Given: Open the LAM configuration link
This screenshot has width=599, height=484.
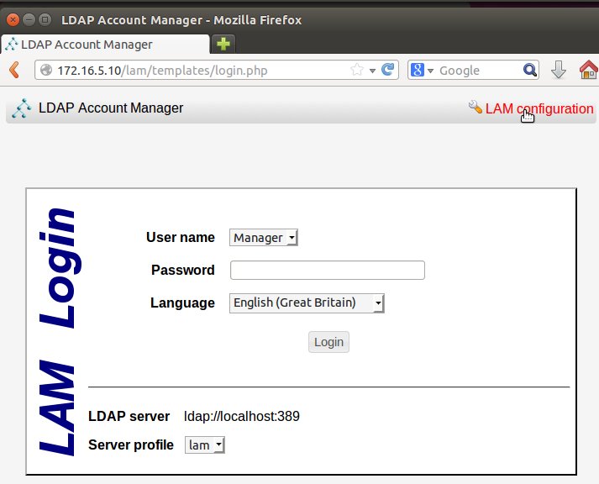Looking at the screenshot, I should [x=539, y=109].
